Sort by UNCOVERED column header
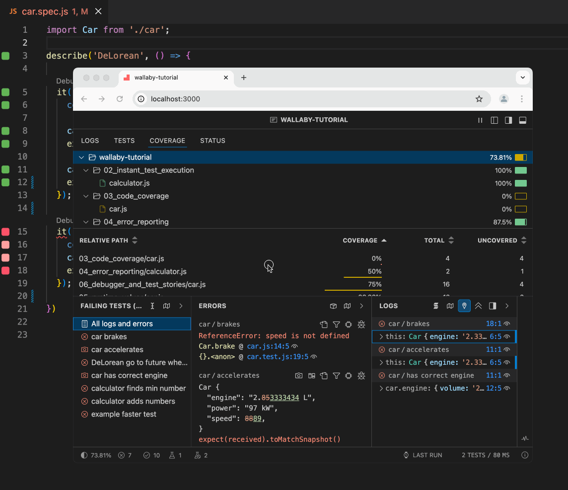This screenshot has height=490, width=568. (501, 240)
